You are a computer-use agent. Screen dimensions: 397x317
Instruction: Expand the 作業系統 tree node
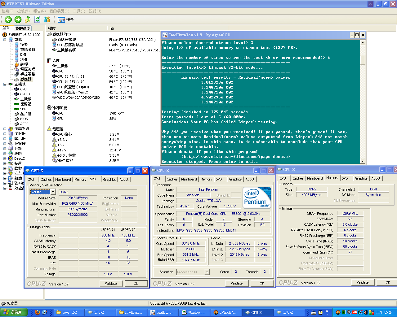coord(5,129)
